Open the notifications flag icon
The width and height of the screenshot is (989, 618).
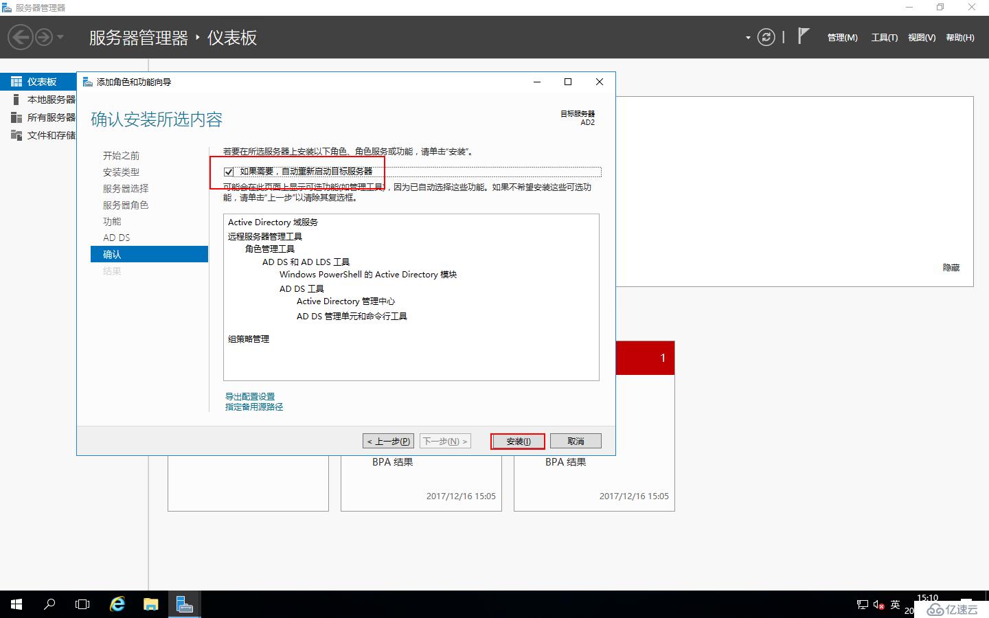[x=804, y=36]
